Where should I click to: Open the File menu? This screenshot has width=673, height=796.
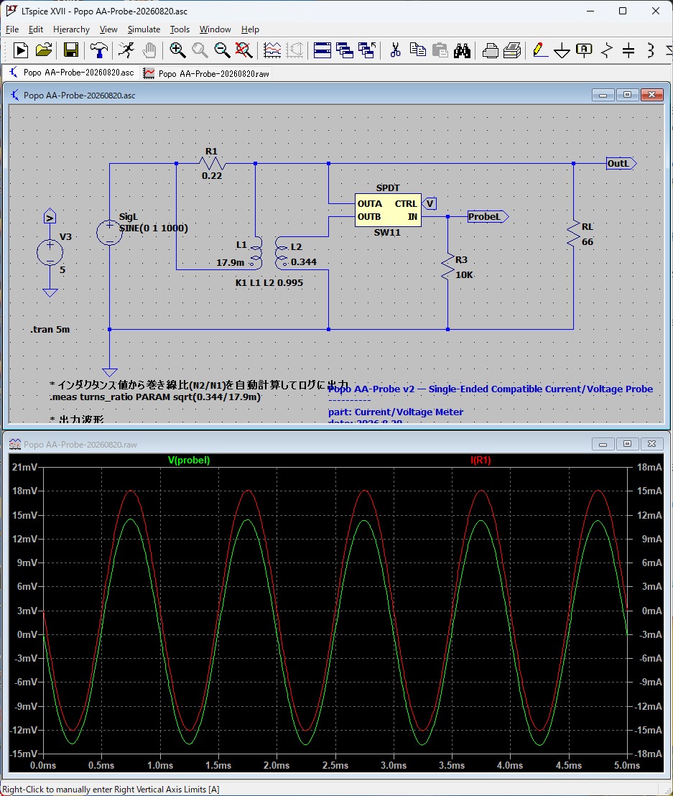click(x=12, y=29)
